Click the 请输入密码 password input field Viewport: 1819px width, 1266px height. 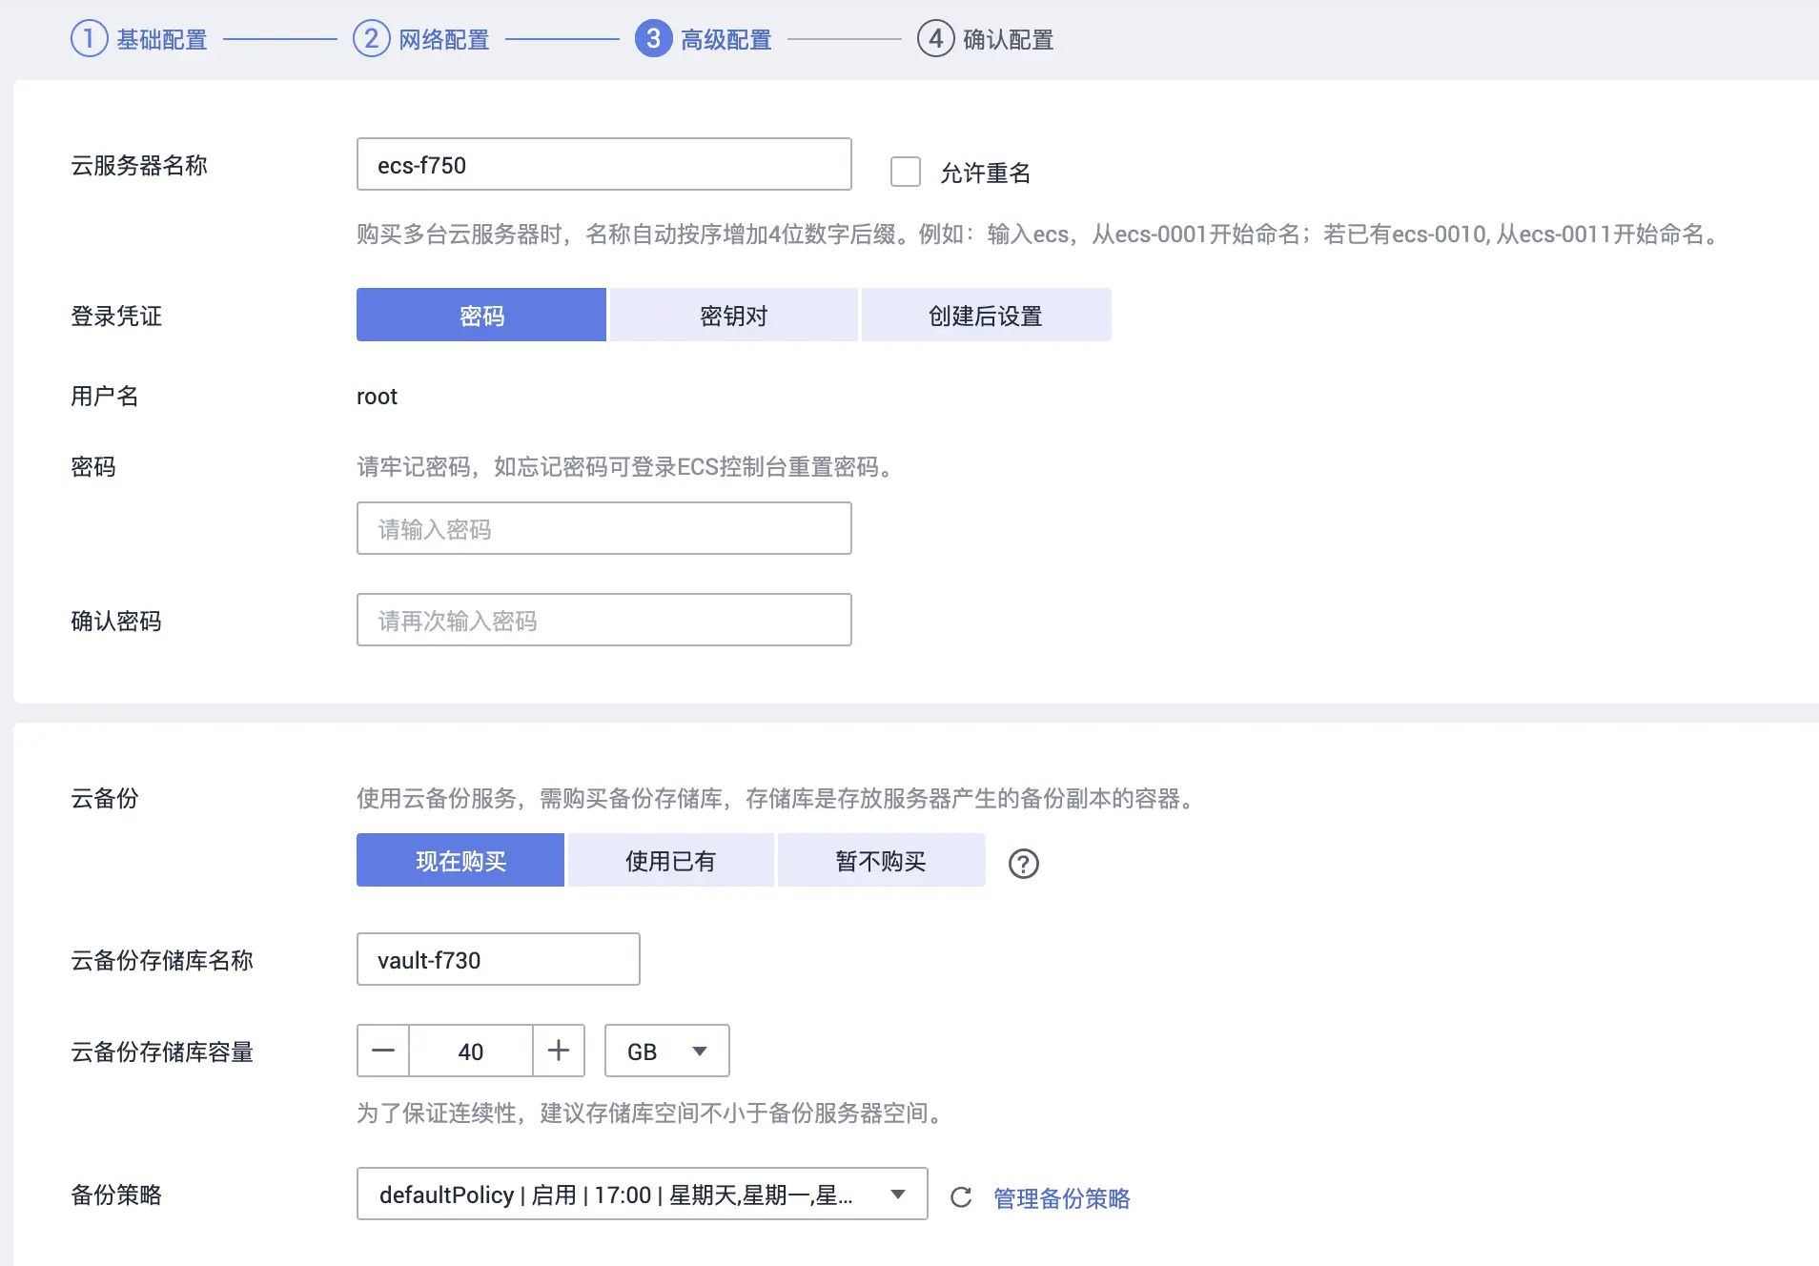click(603, 528)
